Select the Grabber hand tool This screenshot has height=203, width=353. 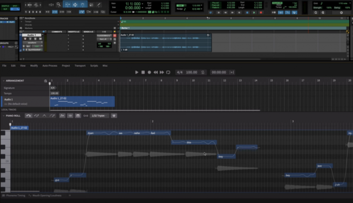83,4
